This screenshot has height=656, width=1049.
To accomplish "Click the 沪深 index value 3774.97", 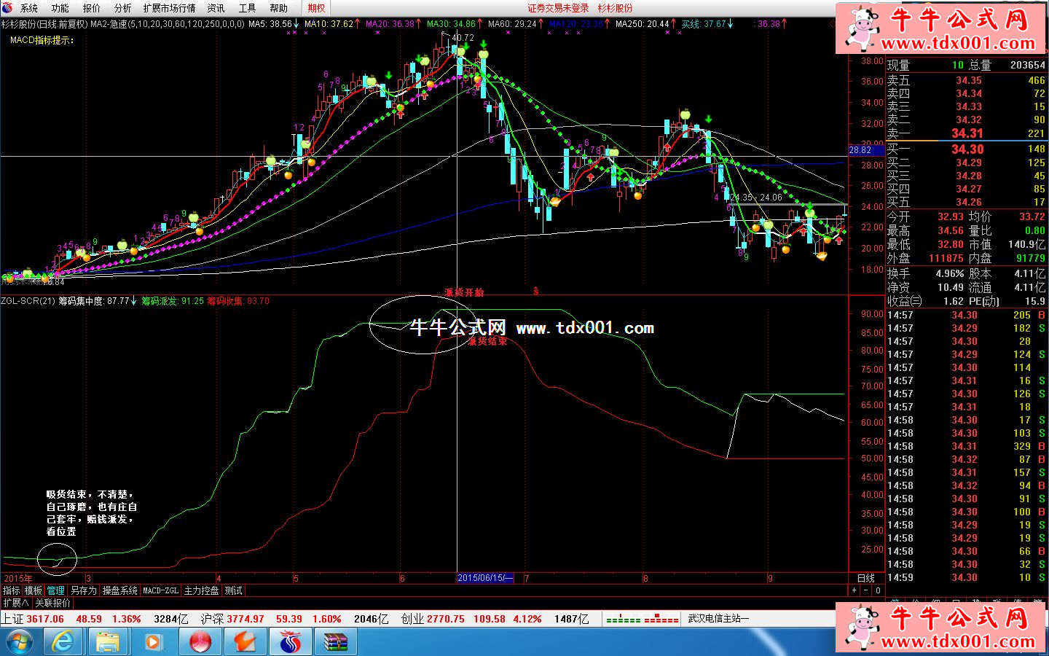I will [x=245, y=619].
